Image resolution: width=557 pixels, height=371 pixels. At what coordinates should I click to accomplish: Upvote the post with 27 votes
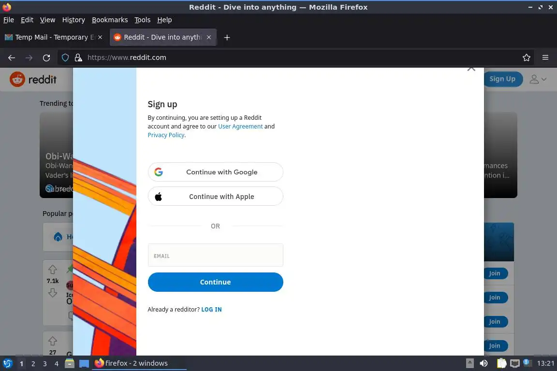[53, 341]
